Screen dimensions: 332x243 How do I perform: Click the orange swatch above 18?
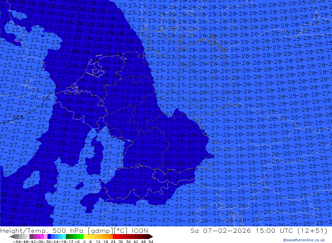(x=107, y=236)
